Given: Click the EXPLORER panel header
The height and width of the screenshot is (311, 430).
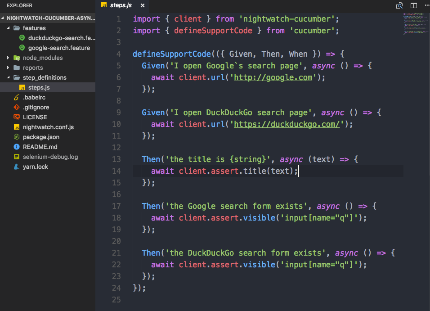Looking at the screenshot, I should (19, 5).
